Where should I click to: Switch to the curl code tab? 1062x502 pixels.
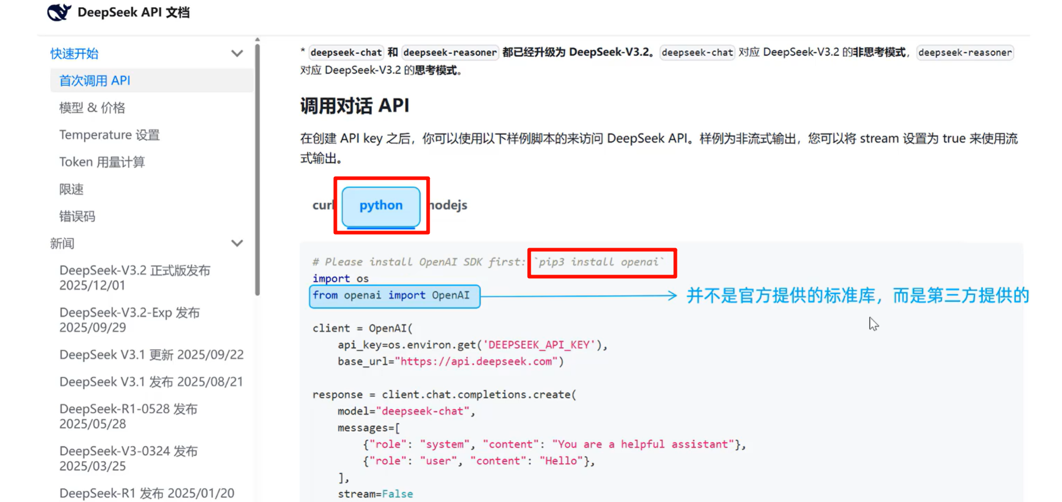pos(322,205)
